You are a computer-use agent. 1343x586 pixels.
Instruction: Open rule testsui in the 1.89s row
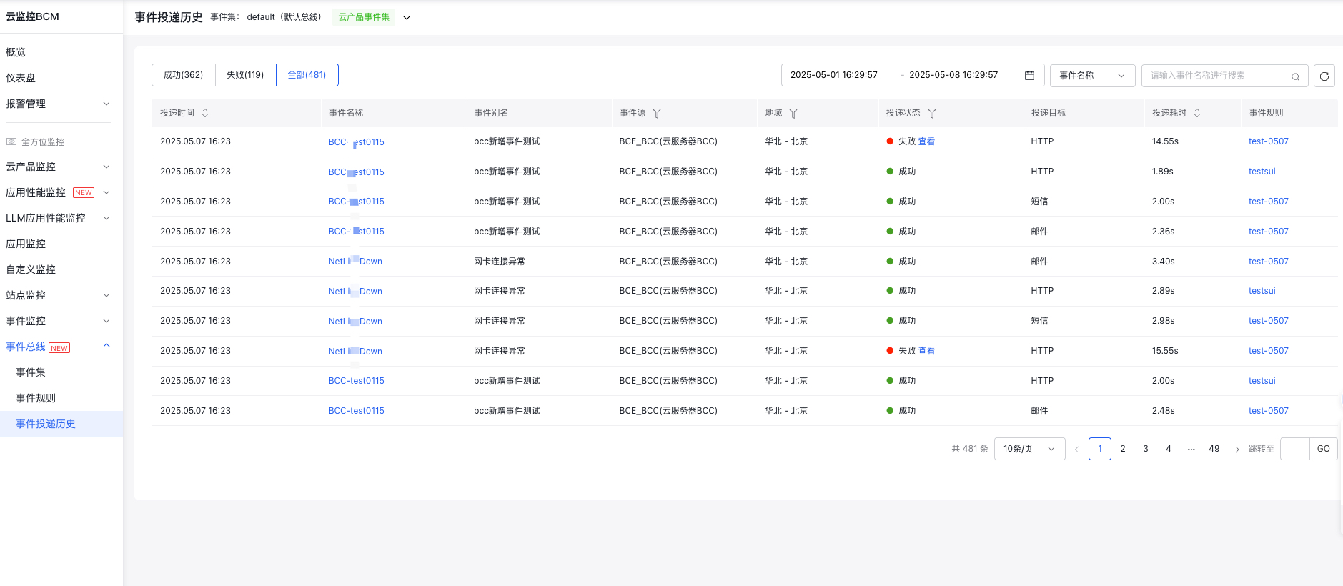(x=1262, y=172)
